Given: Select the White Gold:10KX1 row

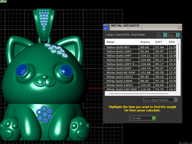Looking at the screenshot, I should (x=140, y=77).
